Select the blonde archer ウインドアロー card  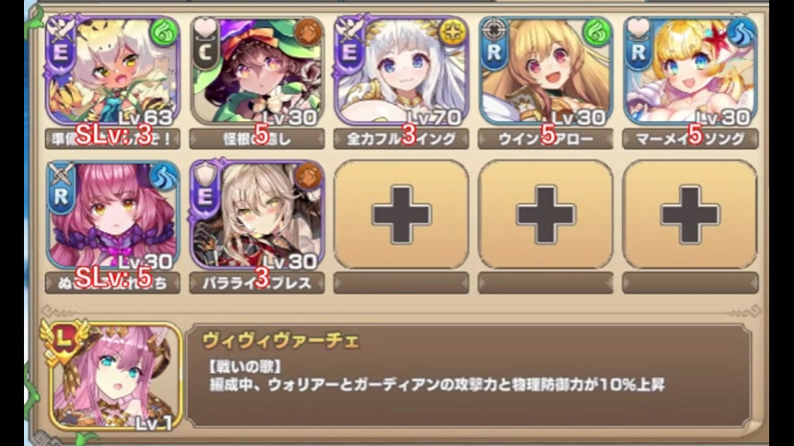pyautogui.click(x=545, y=71)
